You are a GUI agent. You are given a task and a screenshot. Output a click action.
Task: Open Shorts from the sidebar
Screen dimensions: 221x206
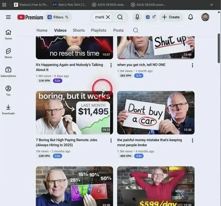tap(8, 53)
